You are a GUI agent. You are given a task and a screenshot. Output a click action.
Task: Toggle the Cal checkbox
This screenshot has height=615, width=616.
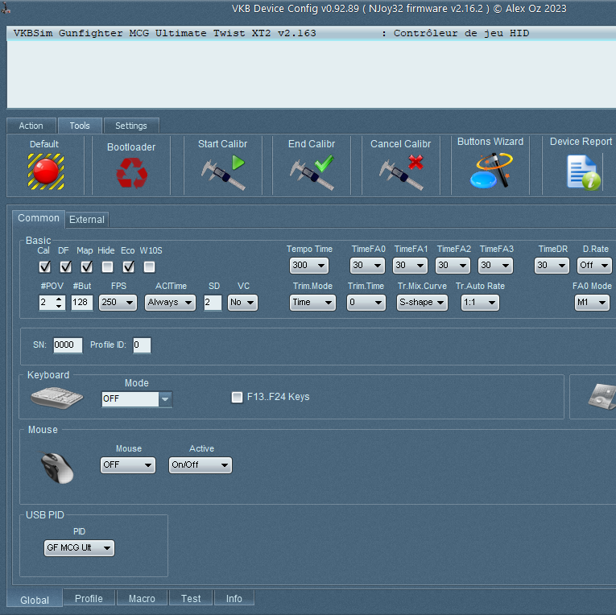point(45,267)
